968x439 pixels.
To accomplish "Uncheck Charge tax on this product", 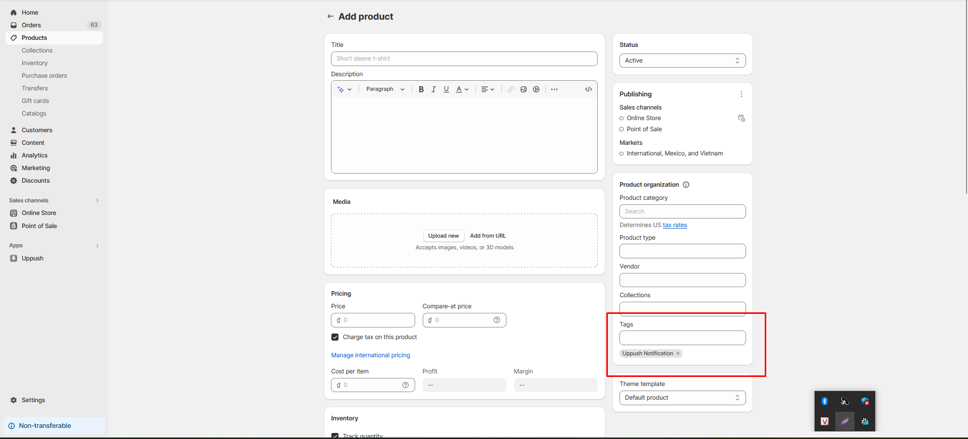I will 335,337.
